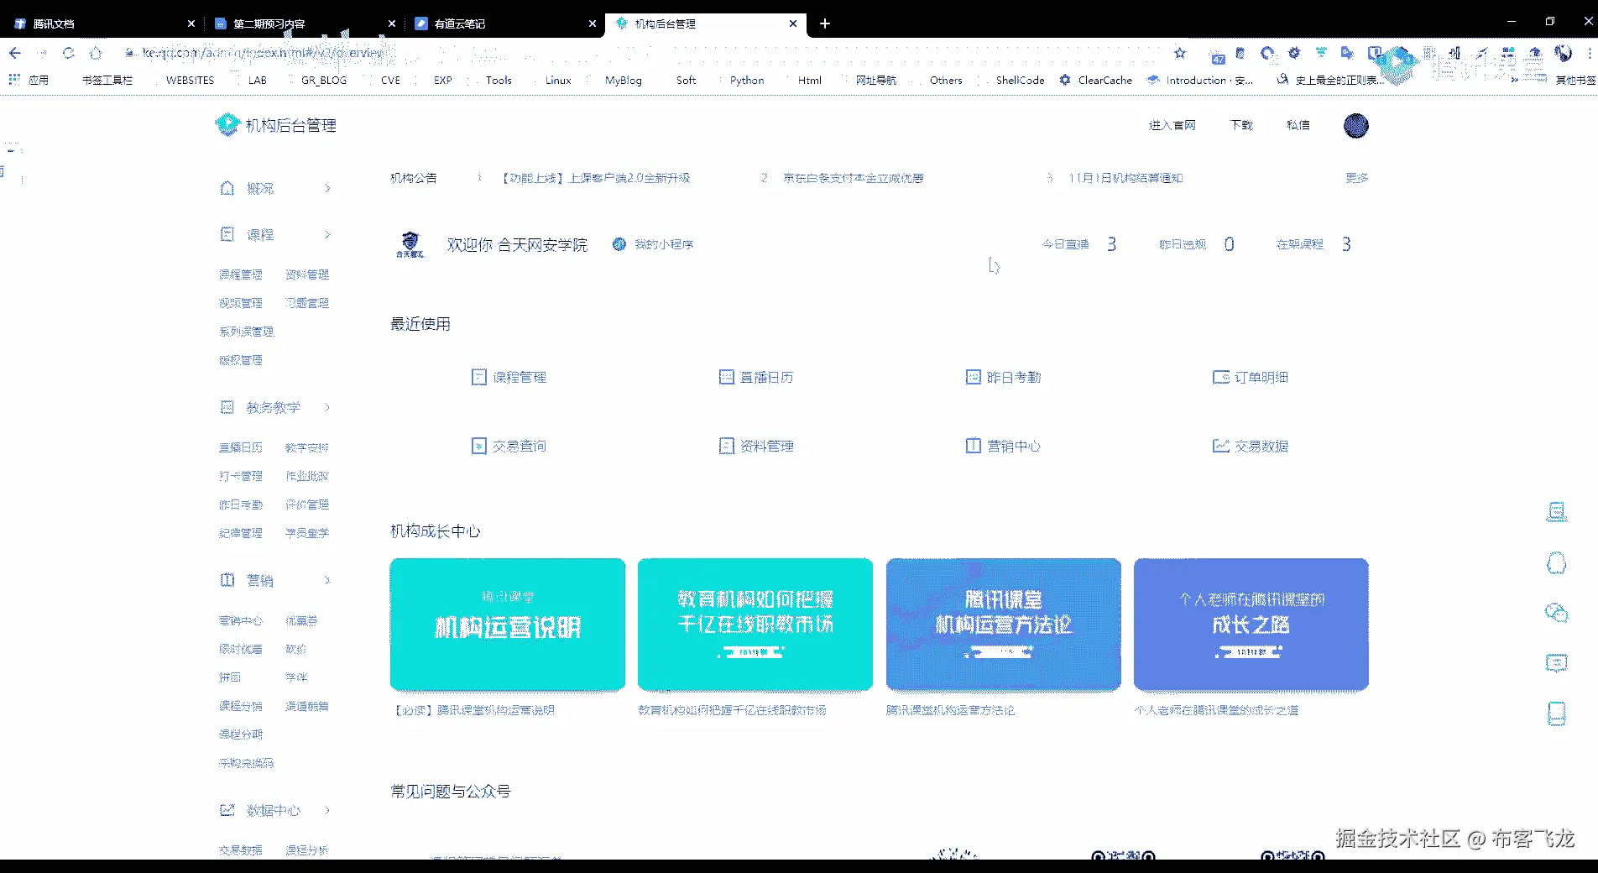Image resolution: width=1598 pixels, height=873 pixels.
Task: Open the user avatar in the page header
Action: click(1355, 125)
